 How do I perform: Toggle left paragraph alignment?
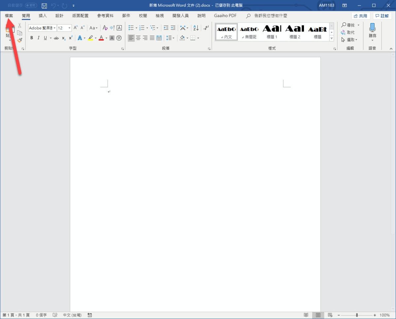[x=131, y=38]
